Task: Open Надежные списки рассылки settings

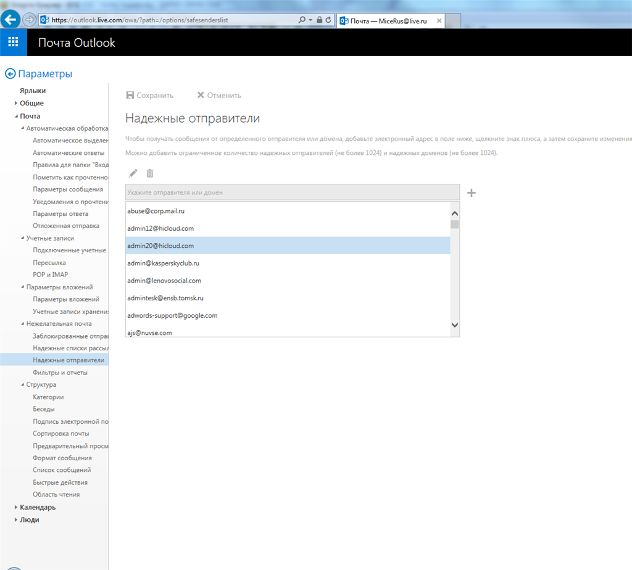Action: point(70,348)
